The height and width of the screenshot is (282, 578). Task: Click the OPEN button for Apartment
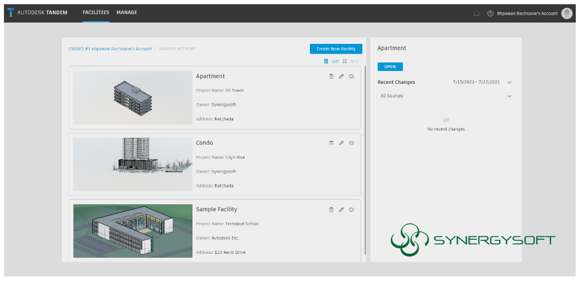coord(390,66)
